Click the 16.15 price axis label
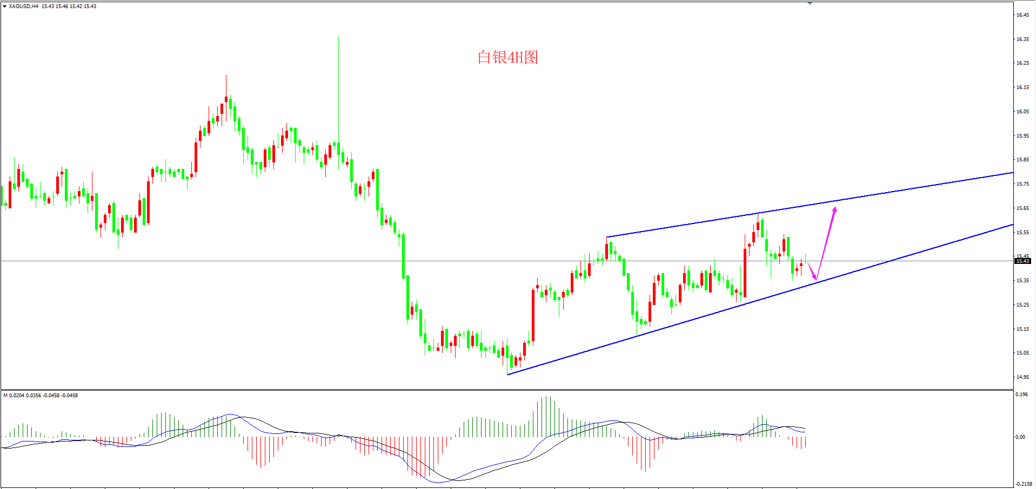Screen dimensions: 1036x489 pos(1022,87)
